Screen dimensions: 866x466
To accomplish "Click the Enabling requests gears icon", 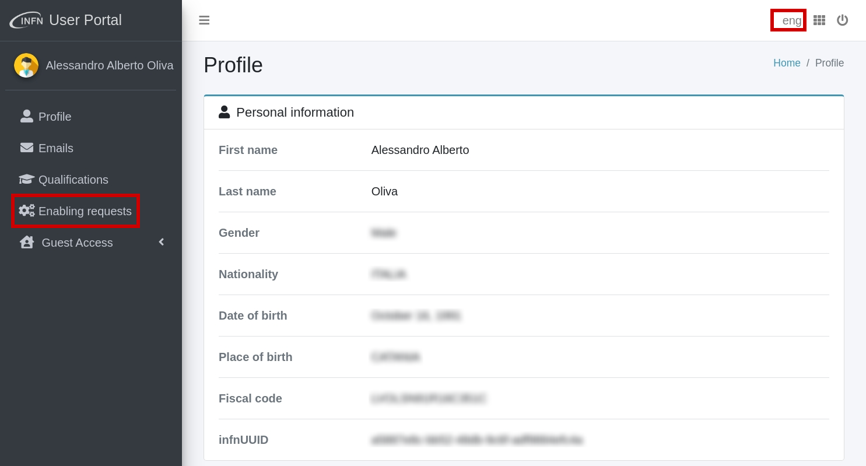I will coord(27,211).
